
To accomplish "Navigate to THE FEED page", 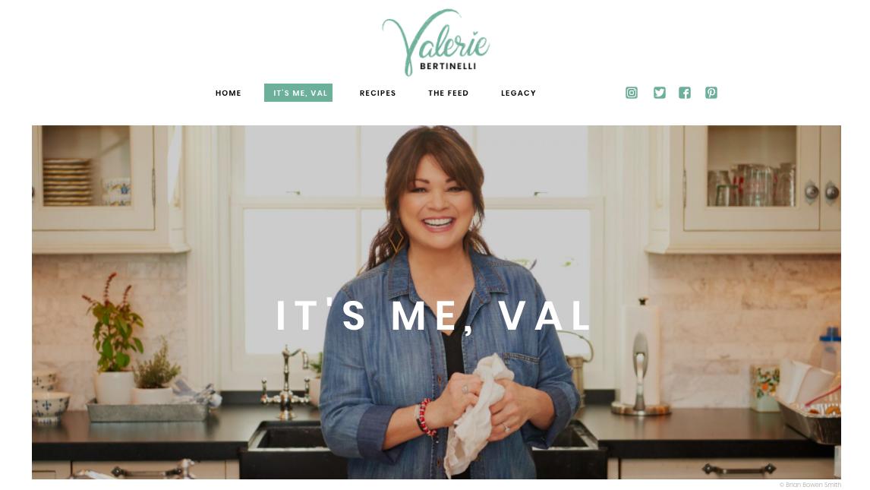I will [449, 93].
